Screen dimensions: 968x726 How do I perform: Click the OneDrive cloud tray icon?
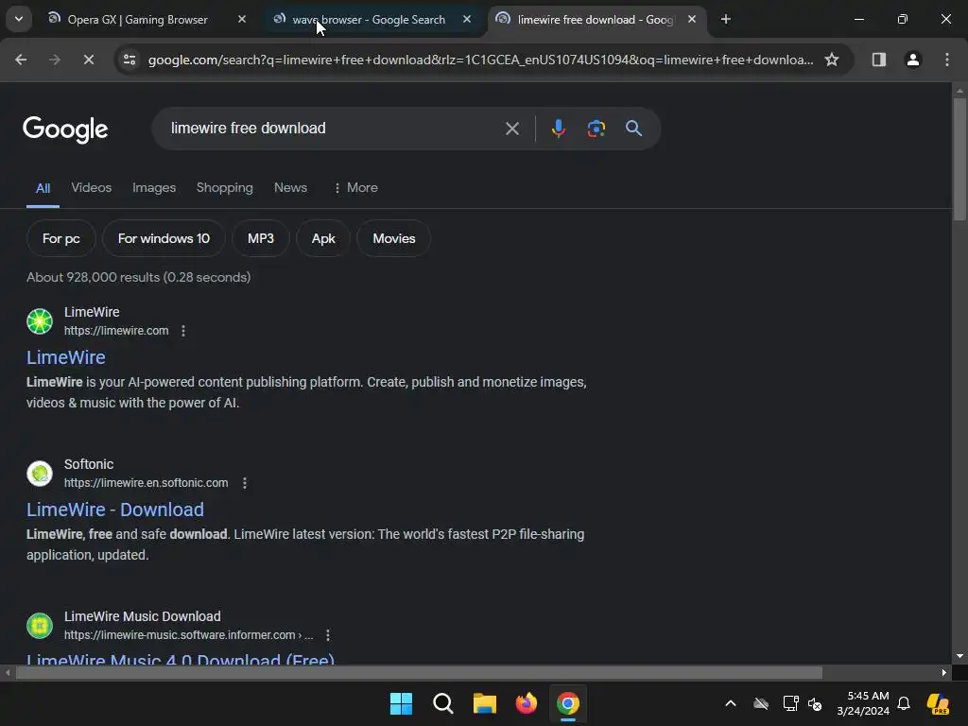761,703
